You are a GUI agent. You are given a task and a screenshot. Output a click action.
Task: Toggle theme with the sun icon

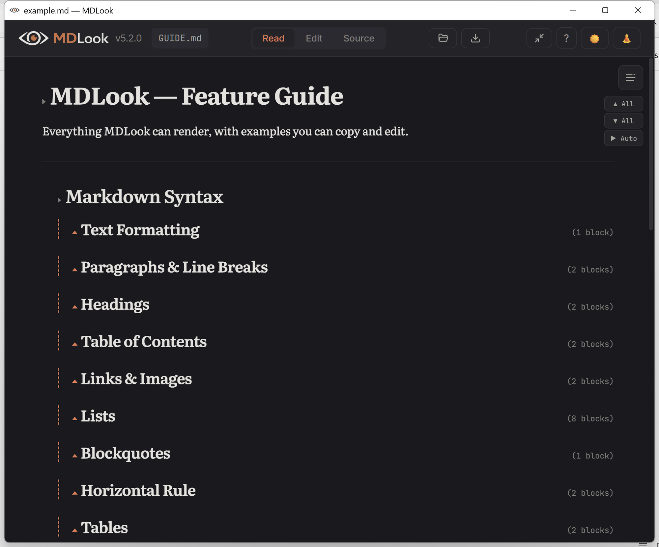[x=594, y=38]
